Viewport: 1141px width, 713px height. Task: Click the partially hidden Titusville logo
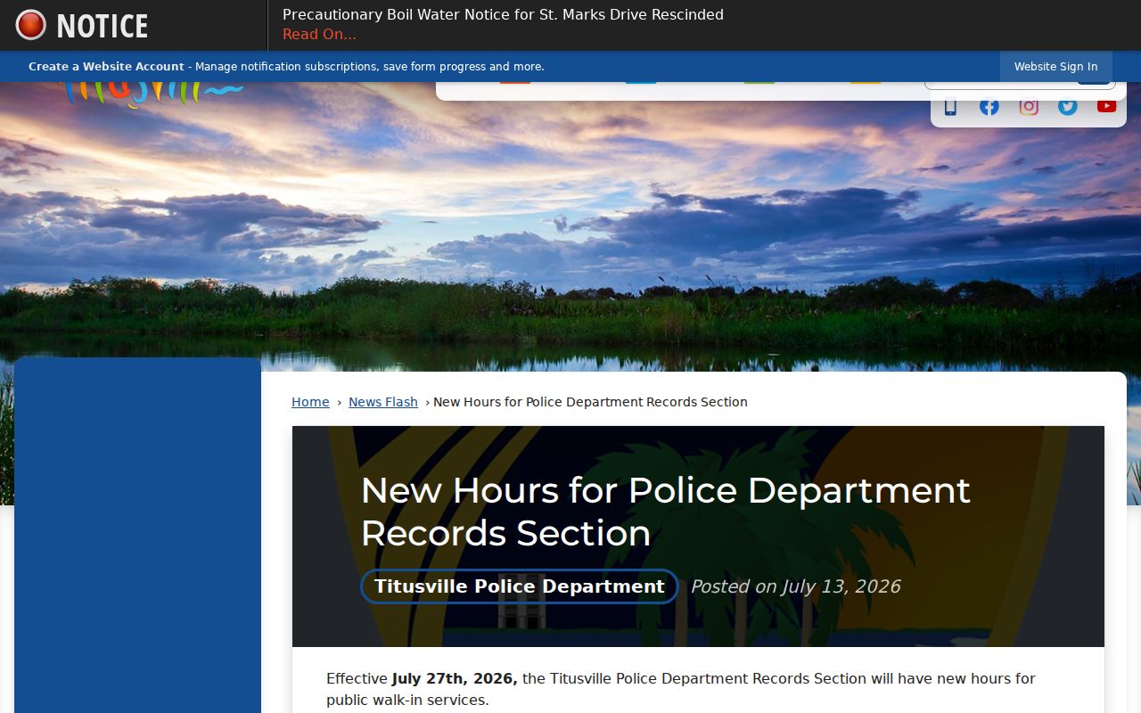pyautogui.click(x=152, y=94)
